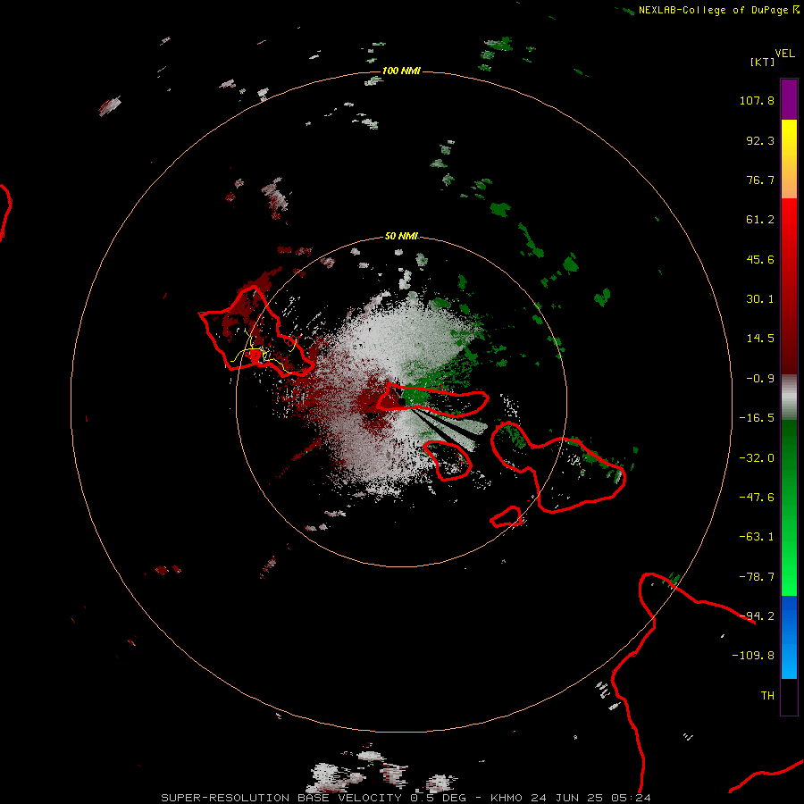Pick the purple band of the velocity color bar
Viewport: 804px width, 804px height.
point(789,99)
